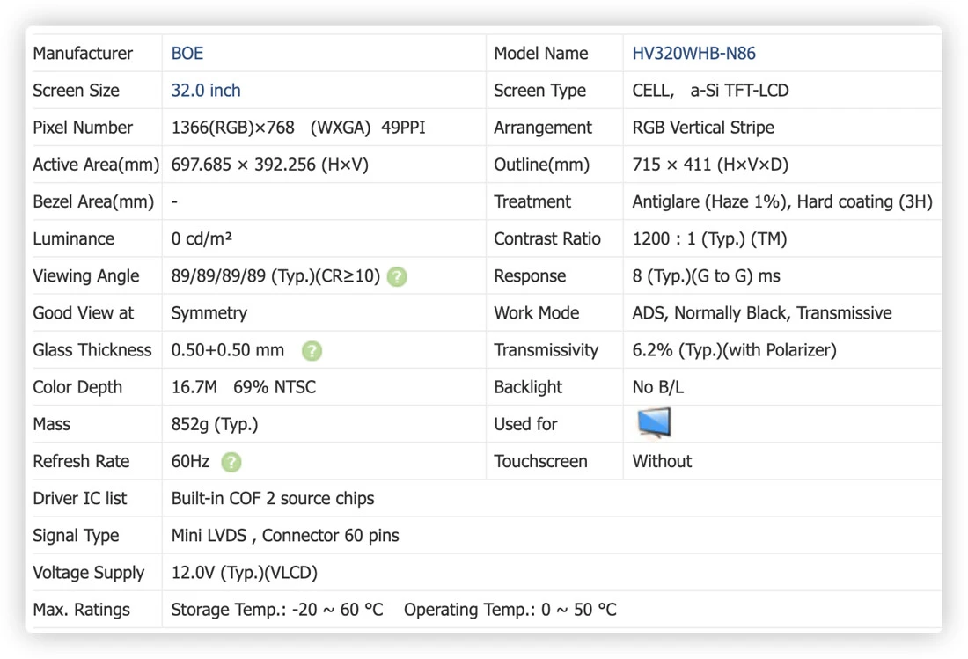
Task: Follow the 32.0 inch screen size link
Action: tap(206, 91)
